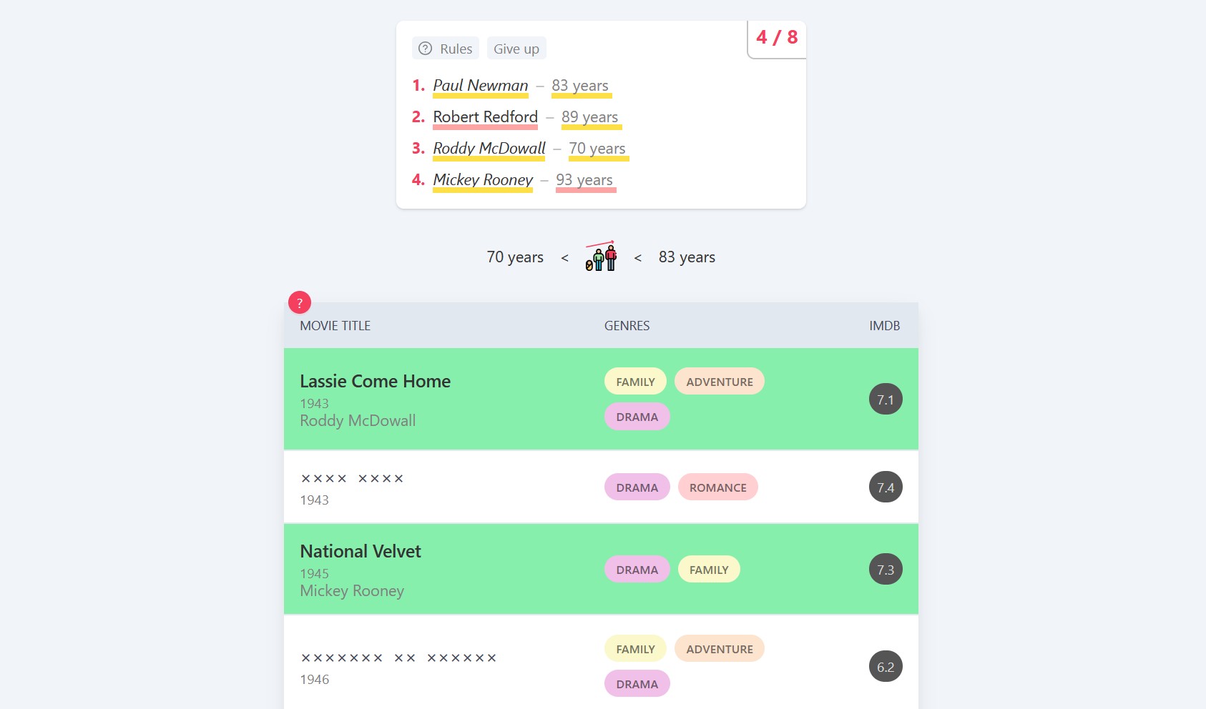Click the 6.2 rating badge on bottom row
The width and height of the screenshot is (1206, 709).
pyautogui.click(x=886, y=666)
